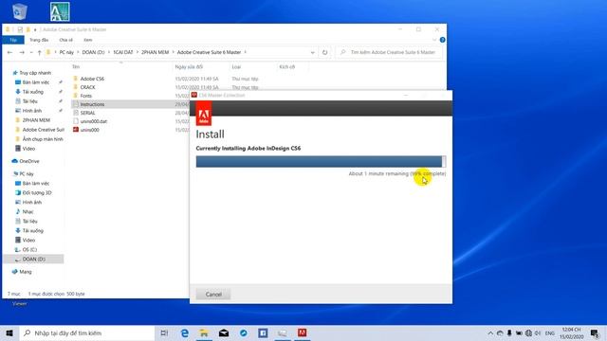
Task: Open File Explorer help icon
Action: point(443,40)
